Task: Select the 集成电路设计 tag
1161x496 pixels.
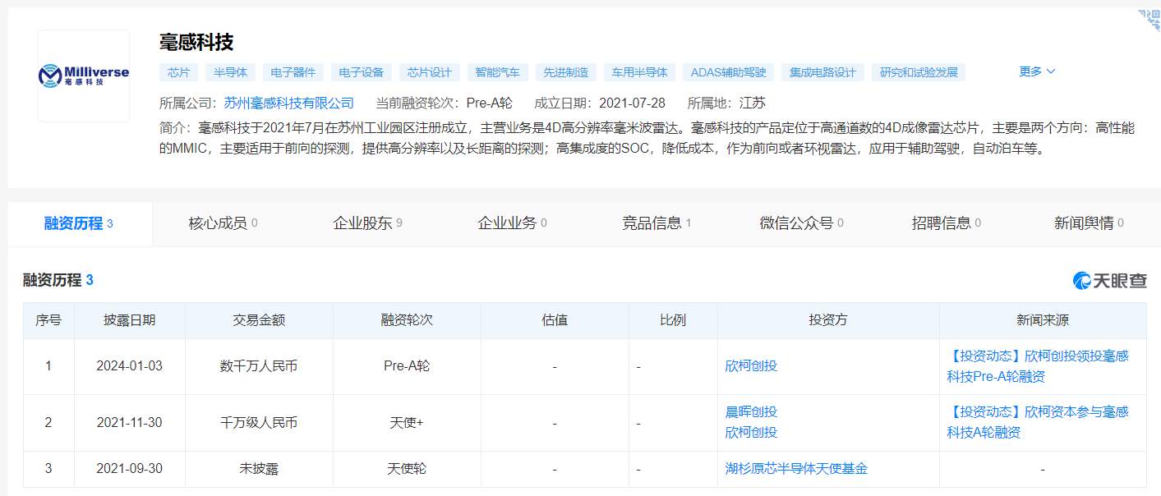Action: (822, 72)
